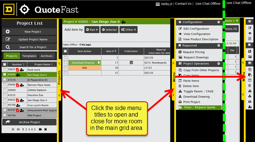Image resolution: width=255 pixels, height=142 pixels.
Task: Click the New Project button
Action: click(x=30, y=32)
